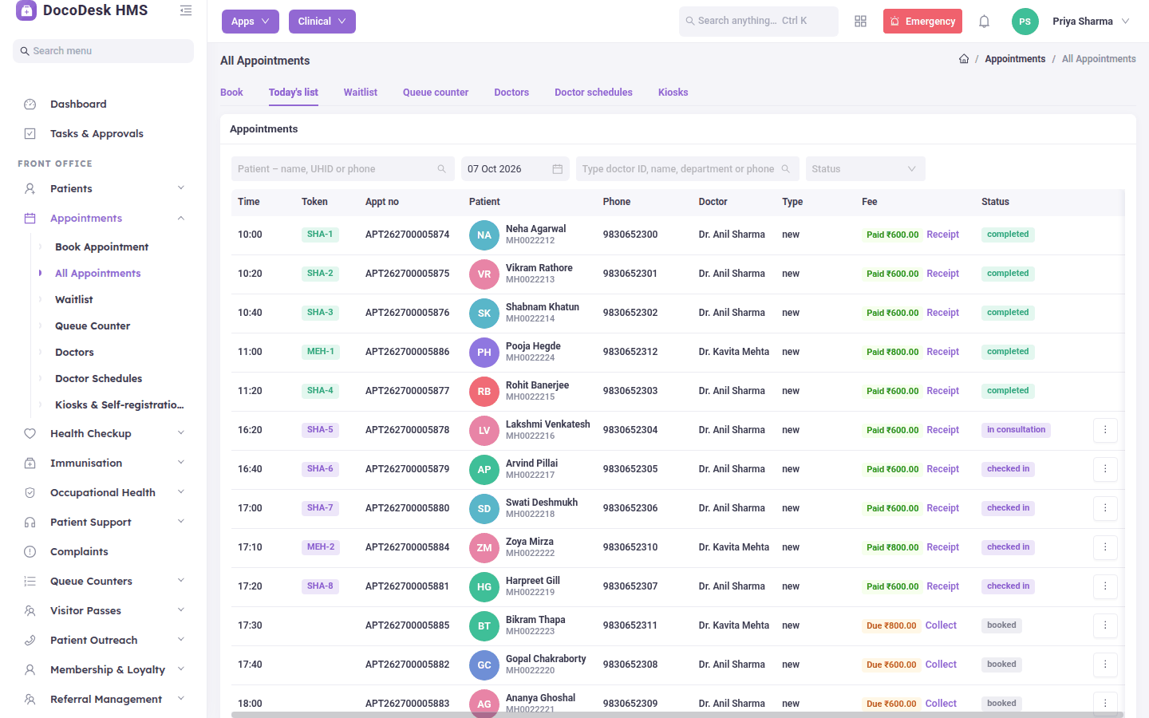
Task: Open the Apps dropdown
Action: (x=251, y=22)
